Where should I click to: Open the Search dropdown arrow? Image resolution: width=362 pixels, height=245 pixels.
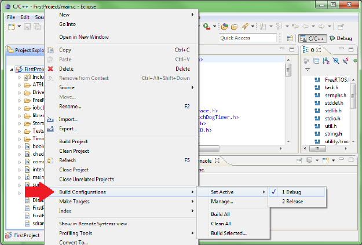[x=253, y=27]
